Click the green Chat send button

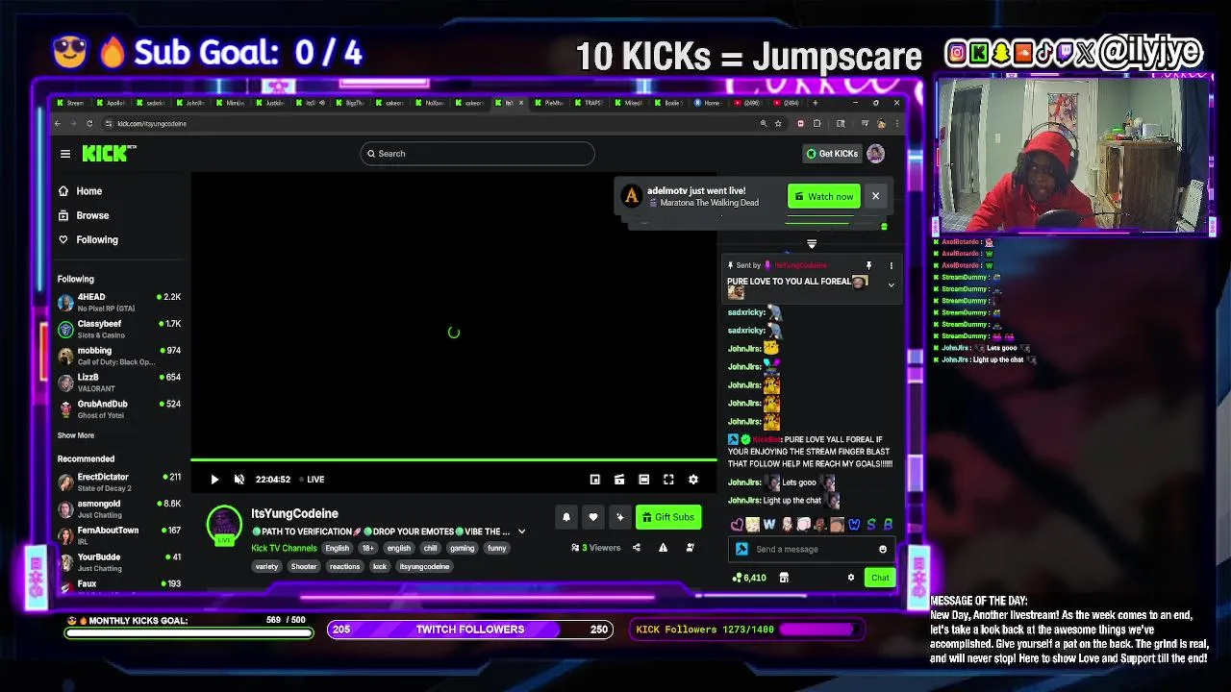coord(880,578)
